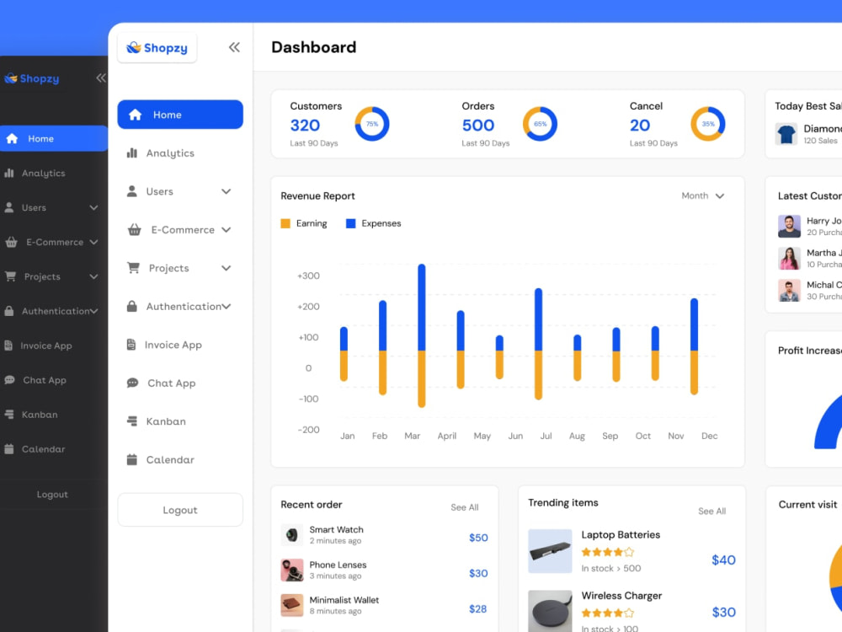Click Martha's customer avatar
842x632 pixels.
click(x=790, y=259)
